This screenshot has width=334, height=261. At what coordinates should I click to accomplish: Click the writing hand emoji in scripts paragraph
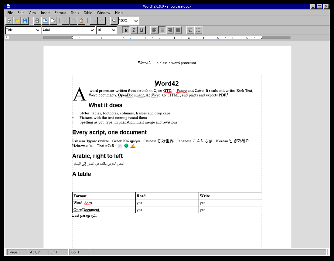[x=133, y=146]
